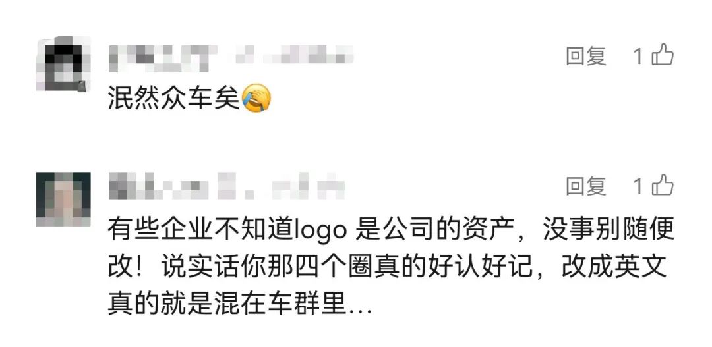Like the "泯然众车矣" comment with thumbs-up
The image size is (712, 347).
click(663, 55)
